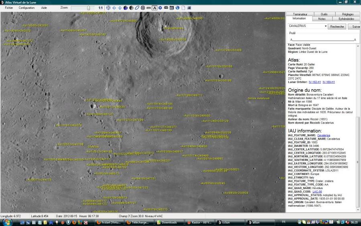Open the LAC-56 quad code link
This screenshot has width=361, height=226.
pos(317,191)
